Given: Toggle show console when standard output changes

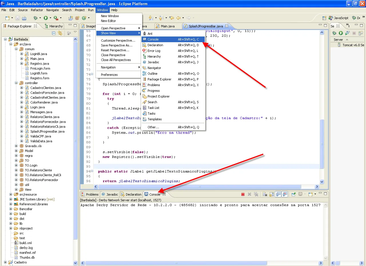Looking at the screenshot, I should point(278,194).
